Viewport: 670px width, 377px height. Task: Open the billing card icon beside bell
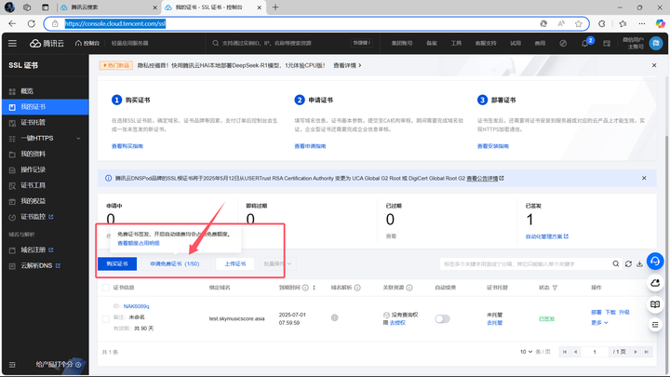tap(607, 43)
